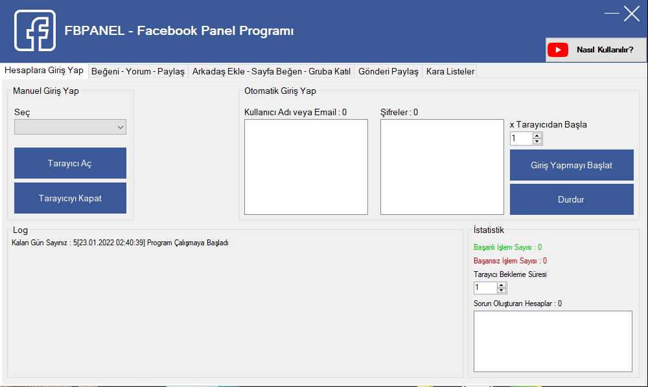
Task: Click the Facebook logo icon in header
Action: 35,30
